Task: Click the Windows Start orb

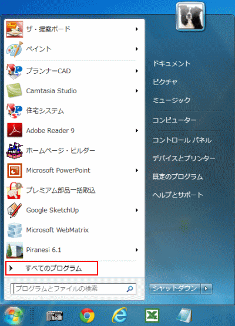Action: pos(14,316)
